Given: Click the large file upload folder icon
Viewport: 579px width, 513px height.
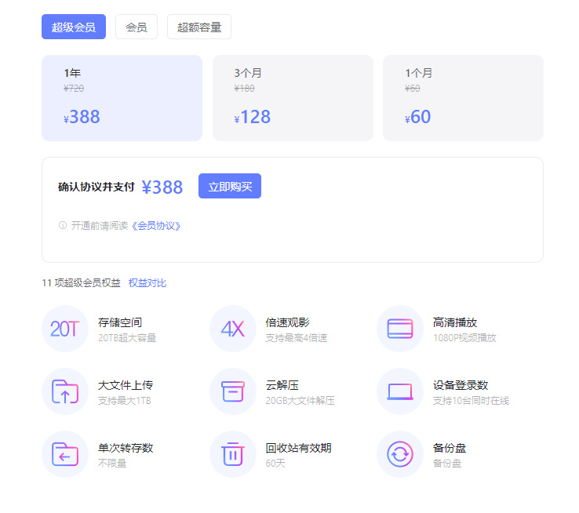Looking at the screenshot, I should pos(65,391).
